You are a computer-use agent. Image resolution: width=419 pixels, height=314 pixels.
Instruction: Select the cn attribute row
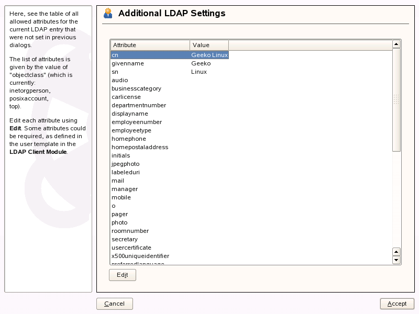click(170, 55)
